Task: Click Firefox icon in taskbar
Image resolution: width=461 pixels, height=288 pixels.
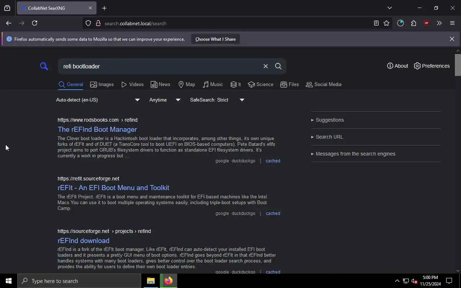Action: tap(168, 281)
